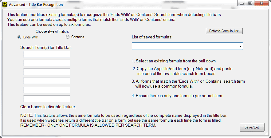Click the fifth search term input
Screen dimensions: 271x138
(x=47, y=90)
